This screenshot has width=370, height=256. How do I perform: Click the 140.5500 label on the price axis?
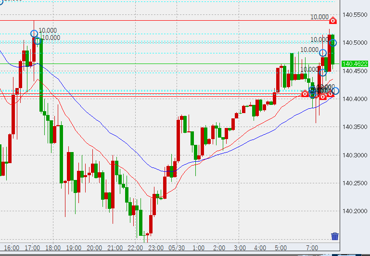click(354, 15)
